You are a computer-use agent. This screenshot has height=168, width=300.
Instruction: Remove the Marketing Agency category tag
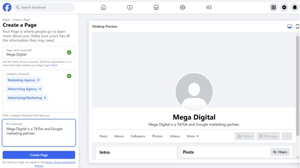click(38, 80)
